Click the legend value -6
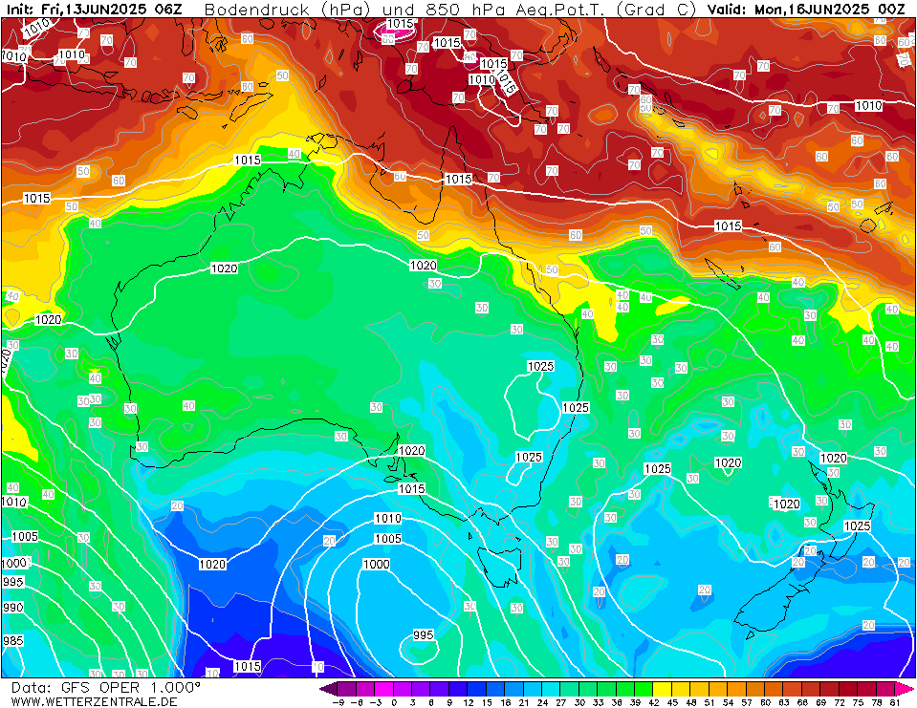This screenshot has height=708, width=917. pos(357,702)
